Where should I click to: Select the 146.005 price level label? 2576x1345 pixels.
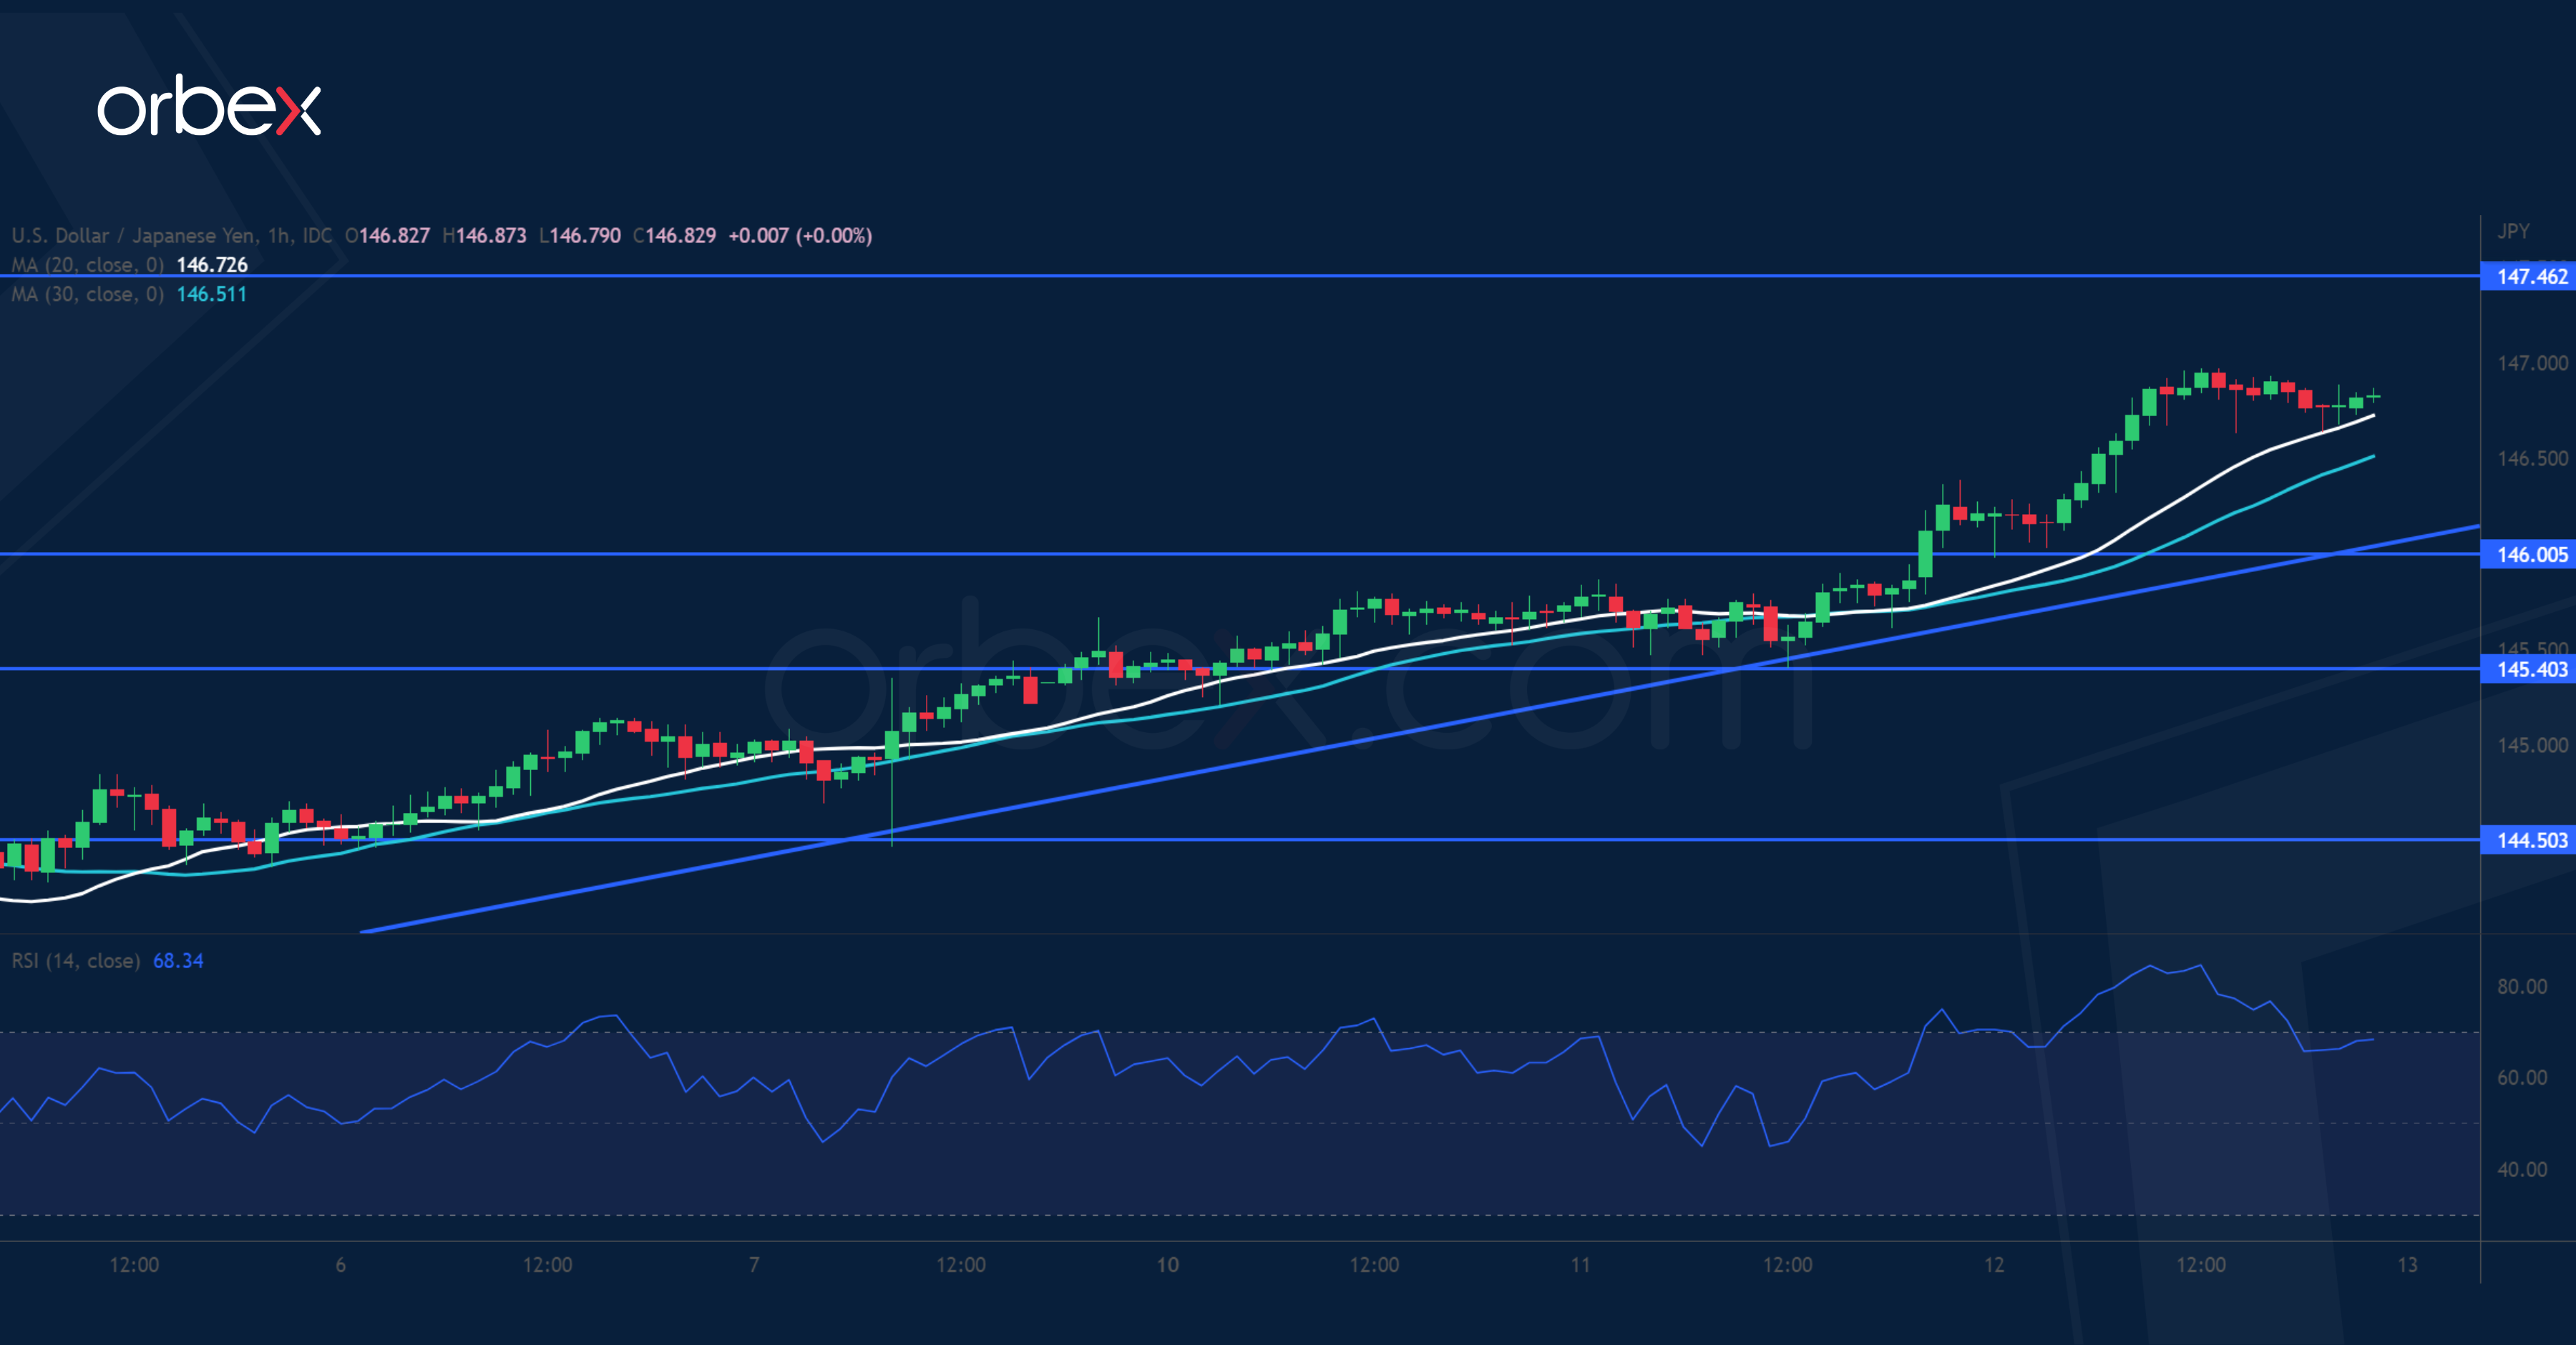point(2530,555)
